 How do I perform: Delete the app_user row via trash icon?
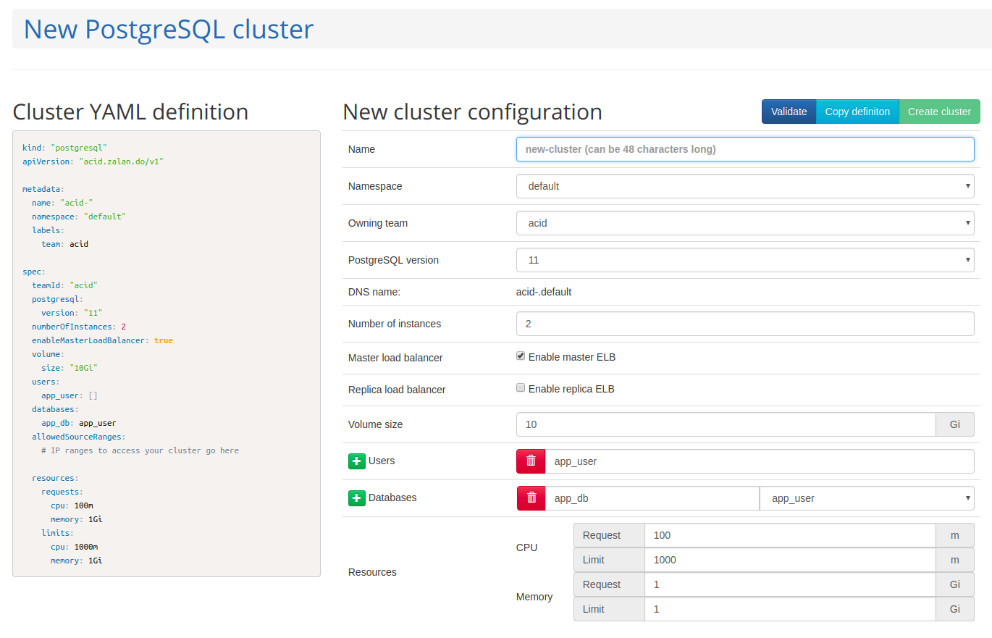click(x=530, y=461)
